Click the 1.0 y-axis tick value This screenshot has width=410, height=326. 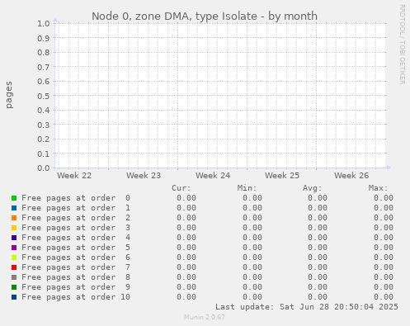pos(44,23)
